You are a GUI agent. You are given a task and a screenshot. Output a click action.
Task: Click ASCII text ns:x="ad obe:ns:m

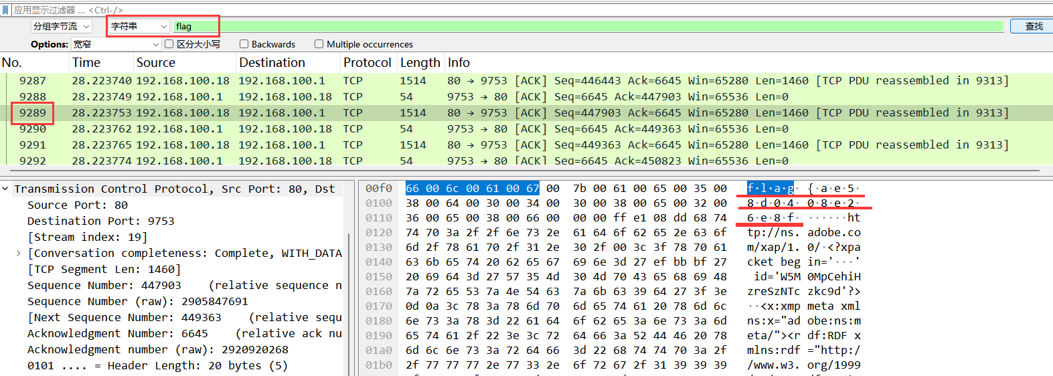[804, 321]
